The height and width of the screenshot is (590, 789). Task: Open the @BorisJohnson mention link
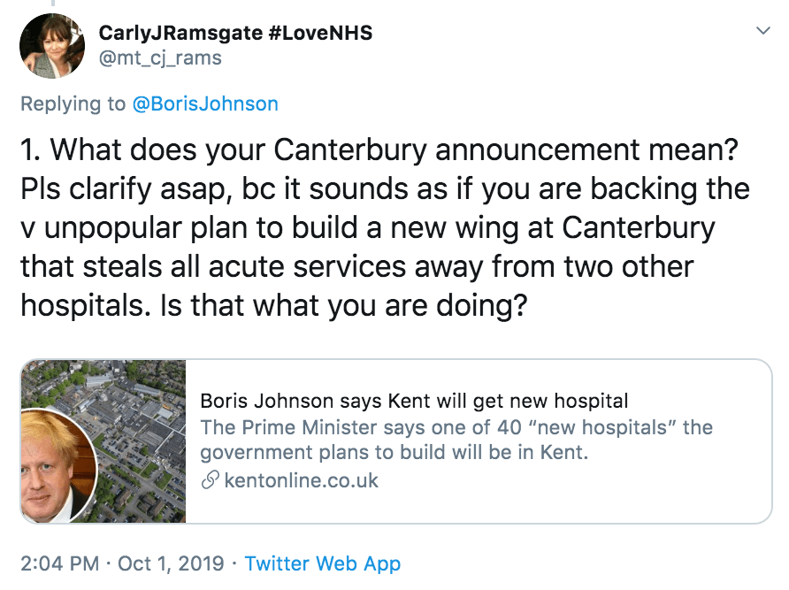[x=204, y=104]
